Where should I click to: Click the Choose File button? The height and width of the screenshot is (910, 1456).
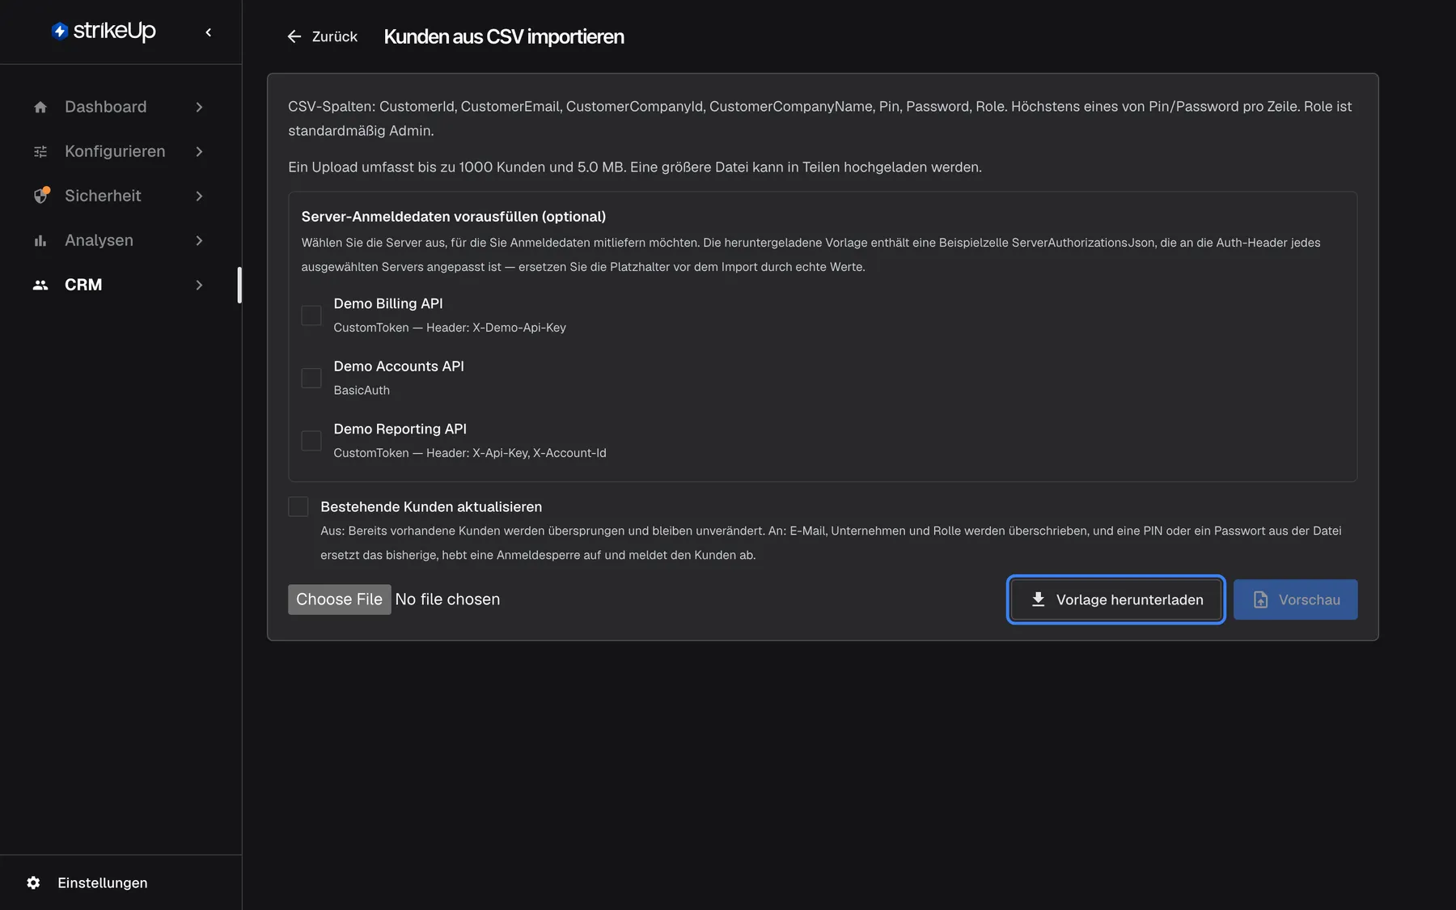[340, 599]
